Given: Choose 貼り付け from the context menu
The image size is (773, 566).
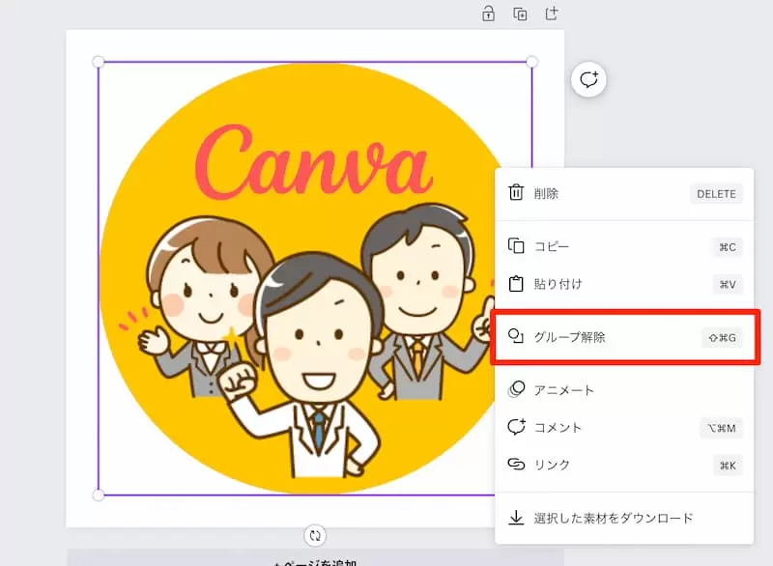Looking at the screenshot, I should 624,284.
